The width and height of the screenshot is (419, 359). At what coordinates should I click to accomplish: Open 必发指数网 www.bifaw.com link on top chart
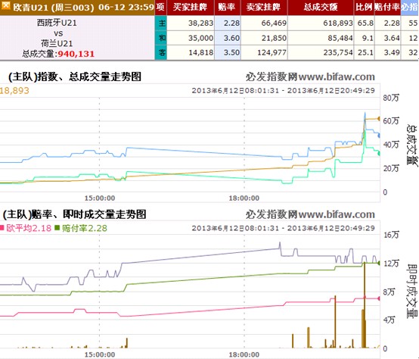pyautogui.click(x=310, y=77)
